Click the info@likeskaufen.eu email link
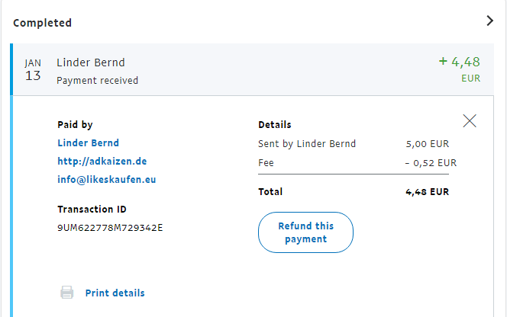This screenshot has height=317, width=507. click(x=106, y=181)
